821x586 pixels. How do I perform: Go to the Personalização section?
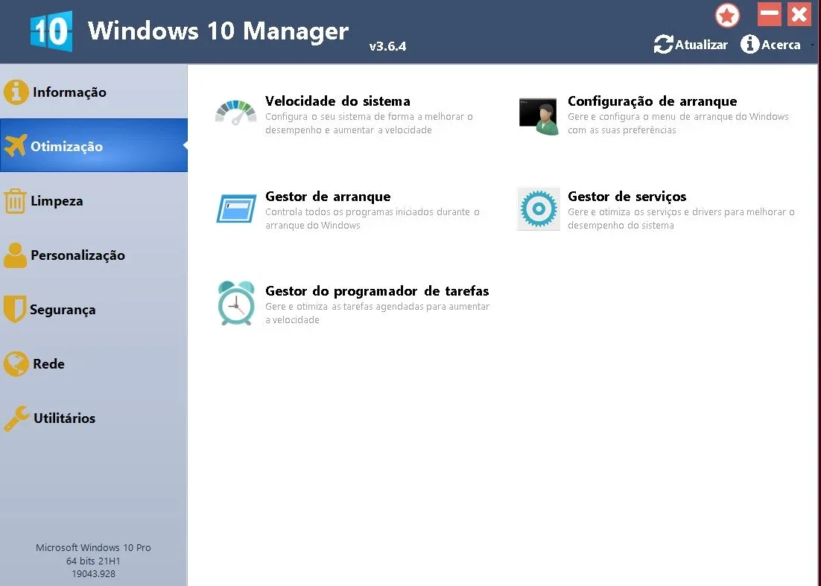tap(94, 255)
